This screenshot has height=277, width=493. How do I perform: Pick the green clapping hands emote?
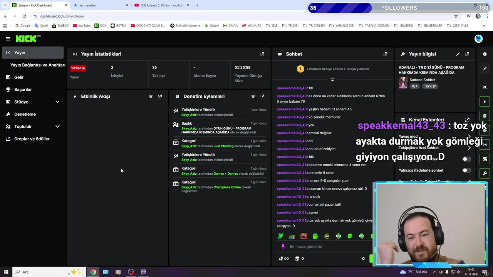pyautogui.click(x=280, y=236)
